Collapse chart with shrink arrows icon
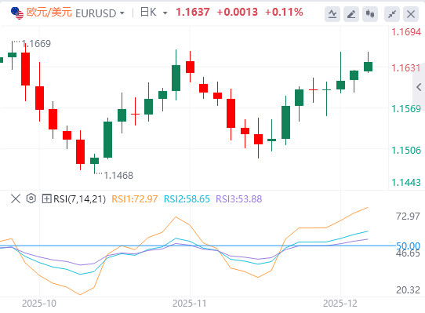Viewport: 425px width, 313px height. pyautogui.click(x=392, y=14)
